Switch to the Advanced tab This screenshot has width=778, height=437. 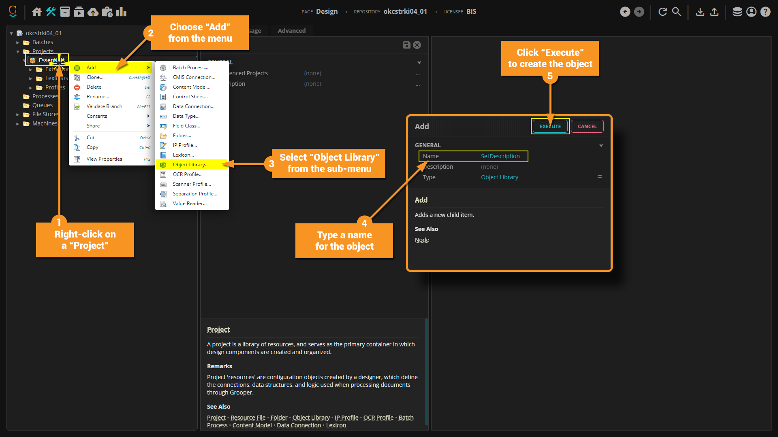[291, 31]
